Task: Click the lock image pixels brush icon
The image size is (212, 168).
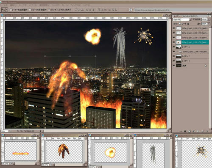Action: tap(183, 24)
